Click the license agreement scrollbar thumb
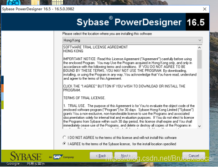 [199, 59]
